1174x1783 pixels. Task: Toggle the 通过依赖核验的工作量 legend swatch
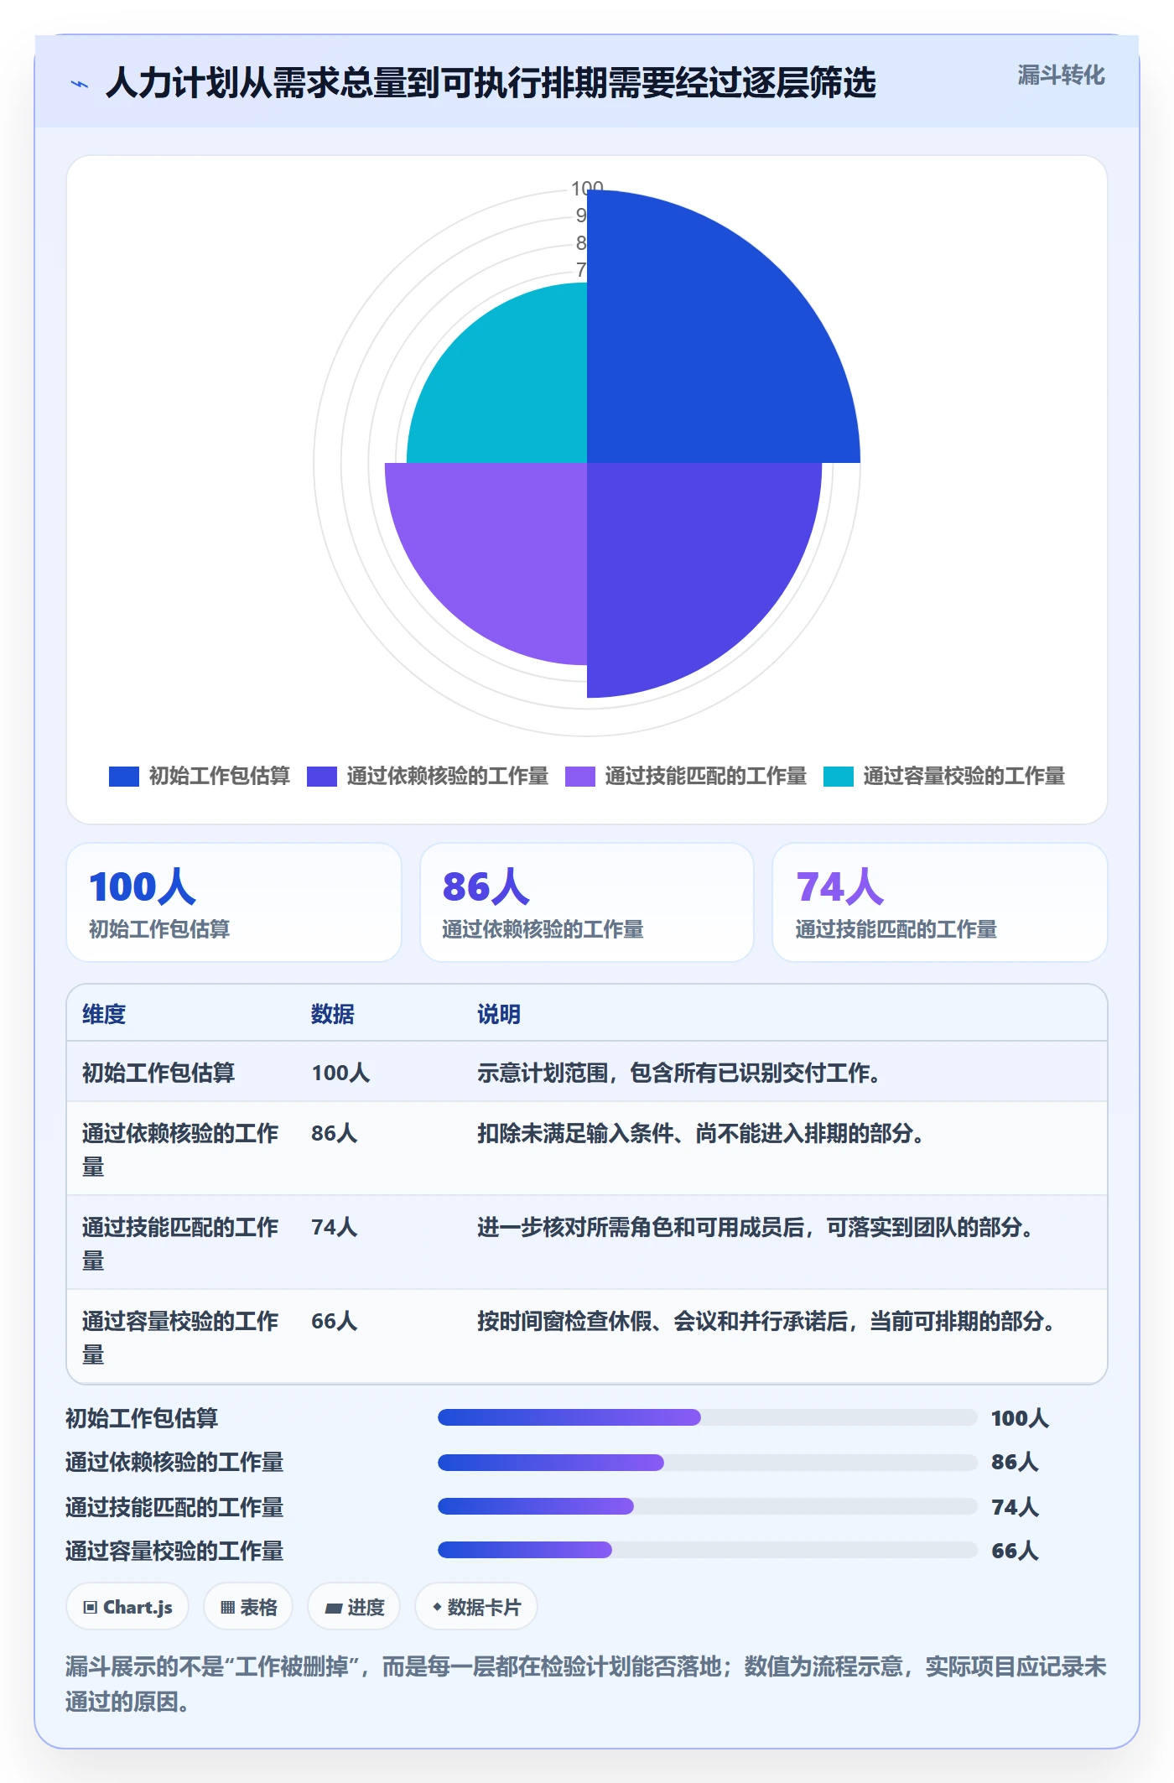(322, 777)
